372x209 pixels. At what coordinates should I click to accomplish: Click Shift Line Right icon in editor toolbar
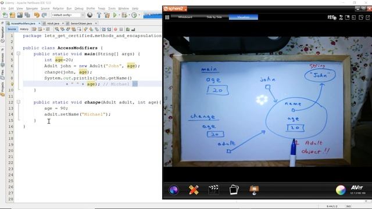pos(109,30)
